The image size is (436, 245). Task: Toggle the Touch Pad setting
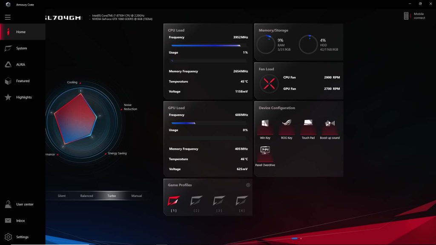coord(308,129)
